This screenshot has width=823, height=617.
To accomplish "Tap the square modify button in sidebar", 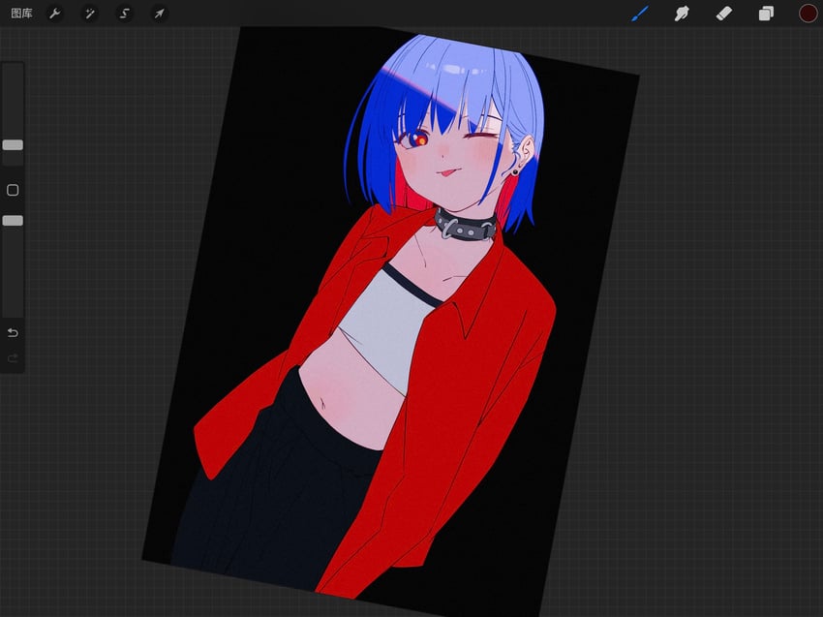I will tap(13, 190).
